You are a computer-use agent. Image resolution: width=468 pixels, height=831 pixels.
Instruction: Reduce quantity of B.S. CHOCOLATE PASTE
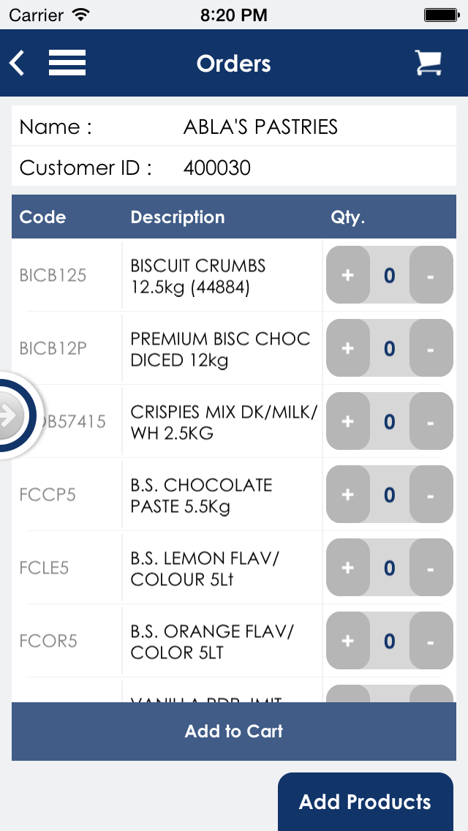[x=430, y=495]
